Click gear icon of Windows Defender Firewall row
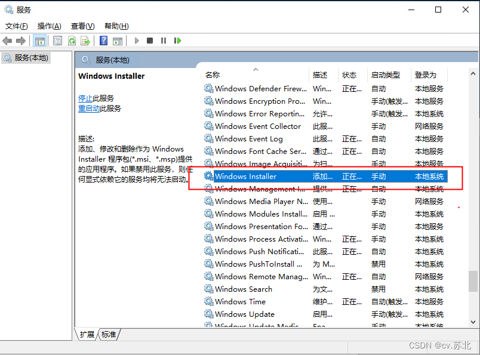The image size is (480, 355). pos(209,88)
